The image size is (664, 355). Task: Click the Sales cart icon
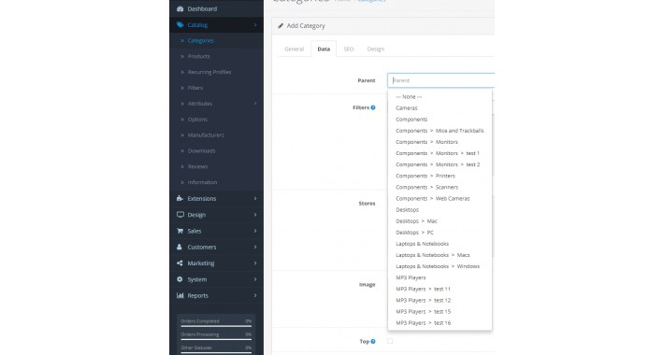pos(180,231)
